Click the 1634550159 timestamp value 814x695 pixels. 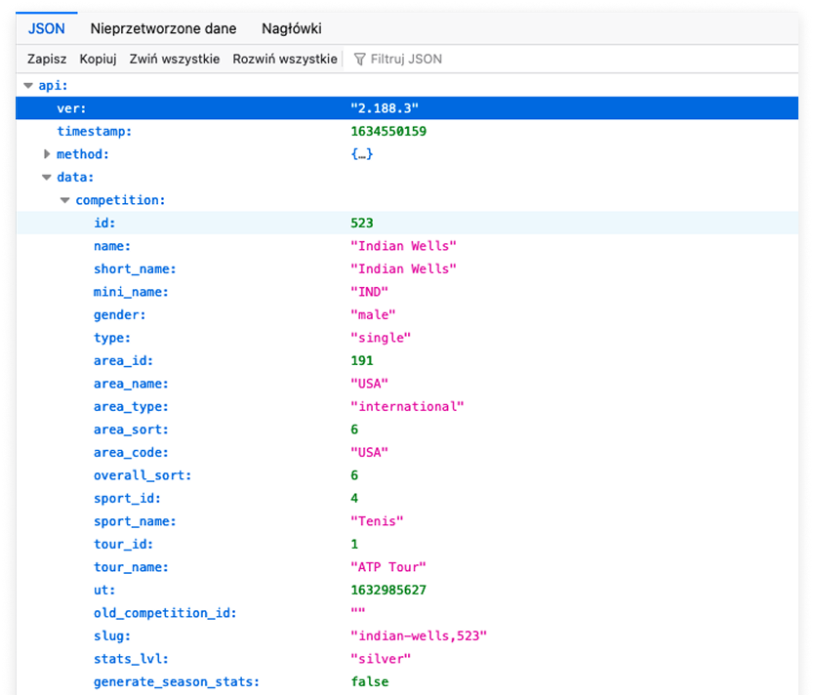click(x=388, y=132)
